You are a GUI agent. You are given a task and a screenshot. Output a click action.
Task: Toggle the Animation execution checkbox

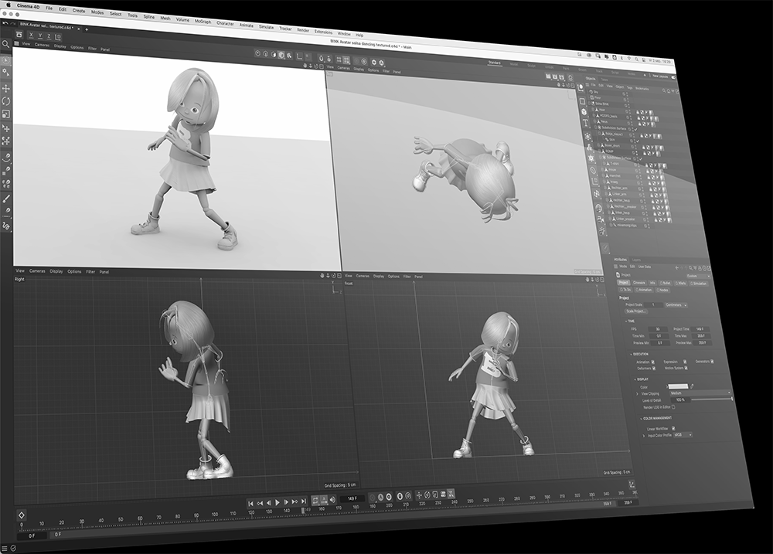653,362
